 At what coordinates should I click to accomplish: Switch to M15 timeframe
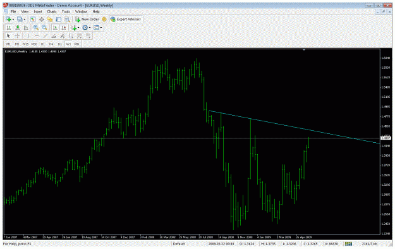coord(25,44)
